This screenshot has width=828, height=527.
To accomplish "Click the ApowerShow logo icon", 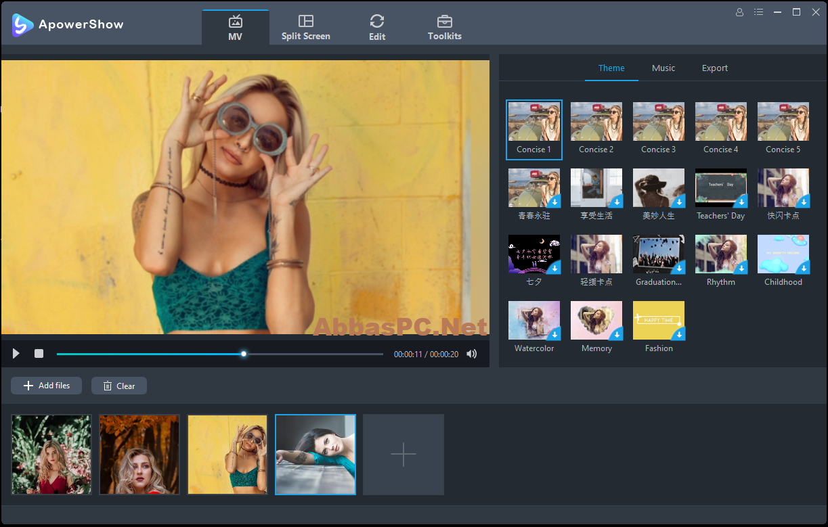I will pyautogui.click(x=23, y=25).
